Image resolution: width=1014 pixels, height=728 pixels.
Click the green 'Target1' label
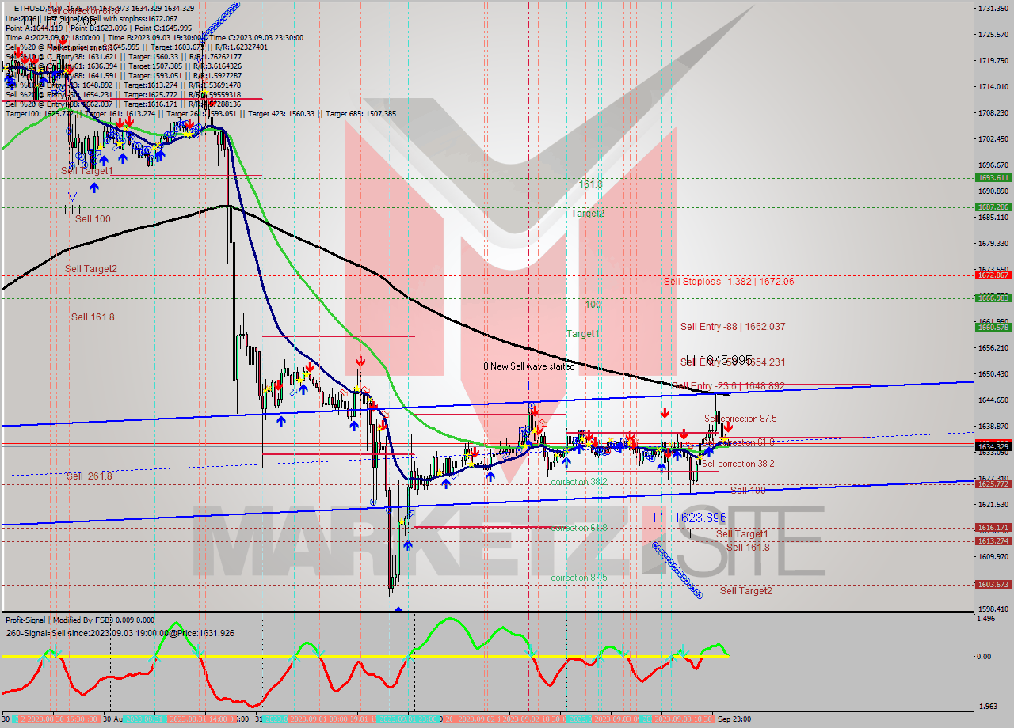click(x=583, y=334)
